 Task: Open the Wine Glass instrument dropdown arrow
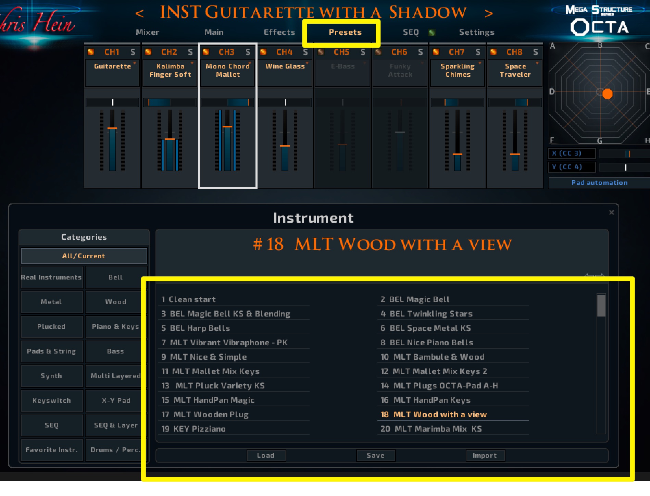pyautogui.click(x=307, y=63)
